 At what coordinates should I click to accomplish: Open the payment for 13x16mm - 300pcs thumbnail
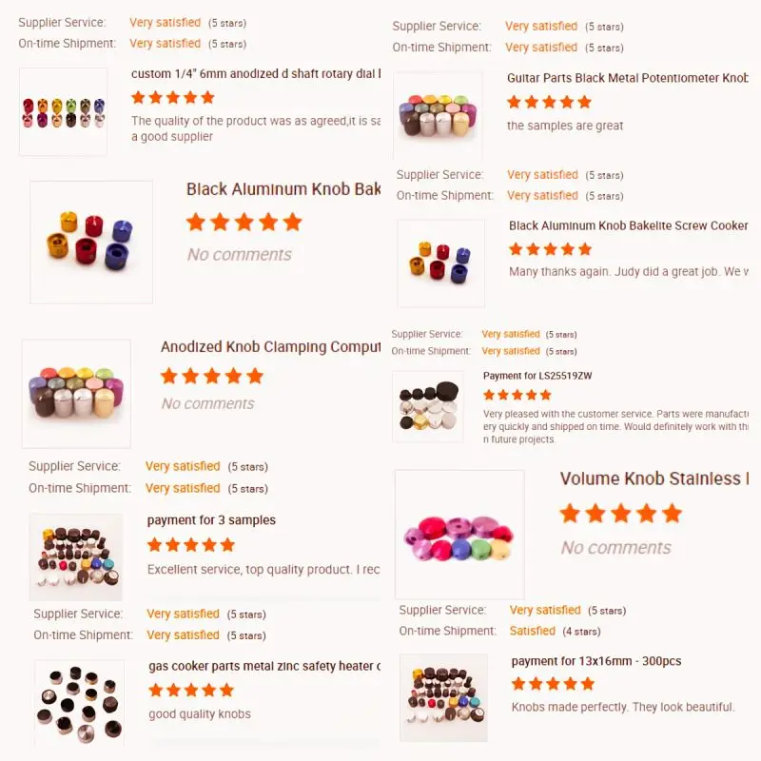443,697
